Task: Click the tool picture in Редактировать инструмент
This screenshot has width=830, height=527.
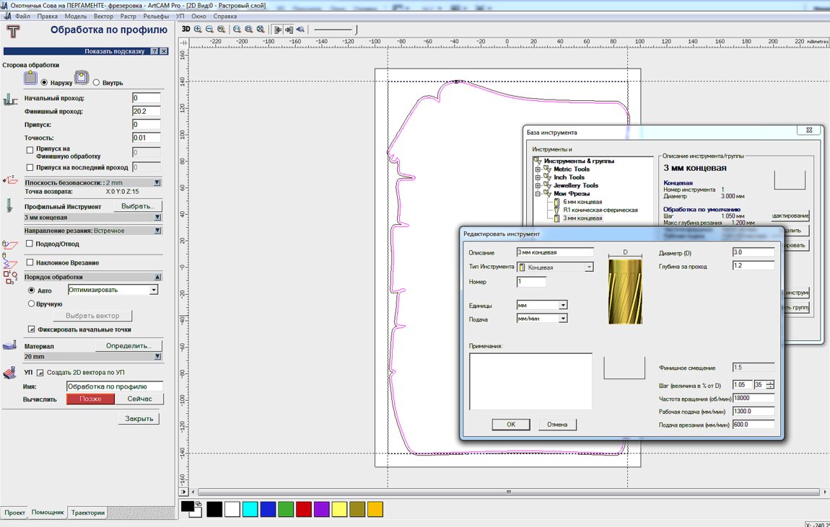Action: click(625, 291)
